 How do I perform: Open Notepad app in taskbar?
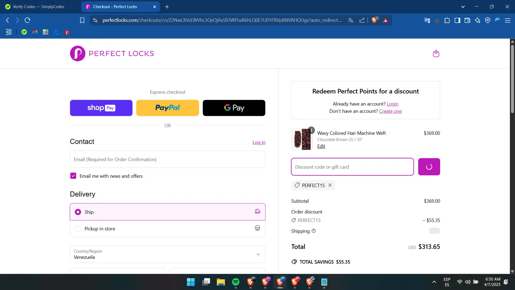tap(324, 282)
